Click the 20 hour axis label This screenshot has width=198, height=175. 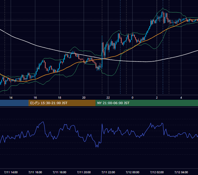tap(84, 98)
